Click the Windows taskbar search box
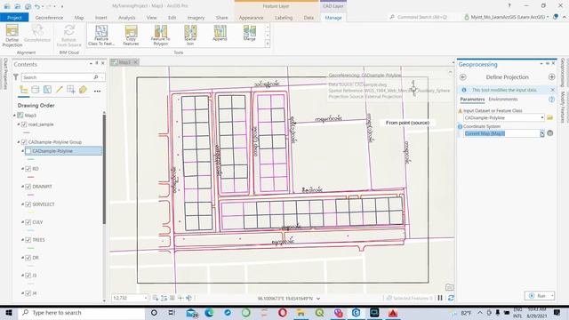 pos(82,312)
